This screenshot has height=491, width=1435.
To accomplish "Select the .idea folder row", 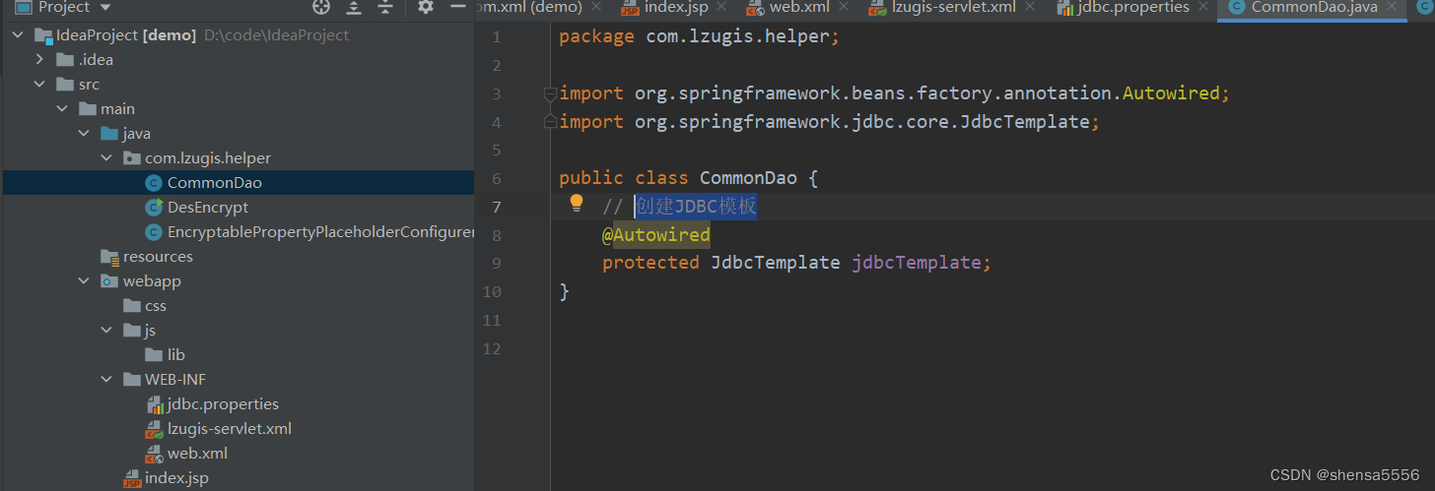I will (238, 60).
